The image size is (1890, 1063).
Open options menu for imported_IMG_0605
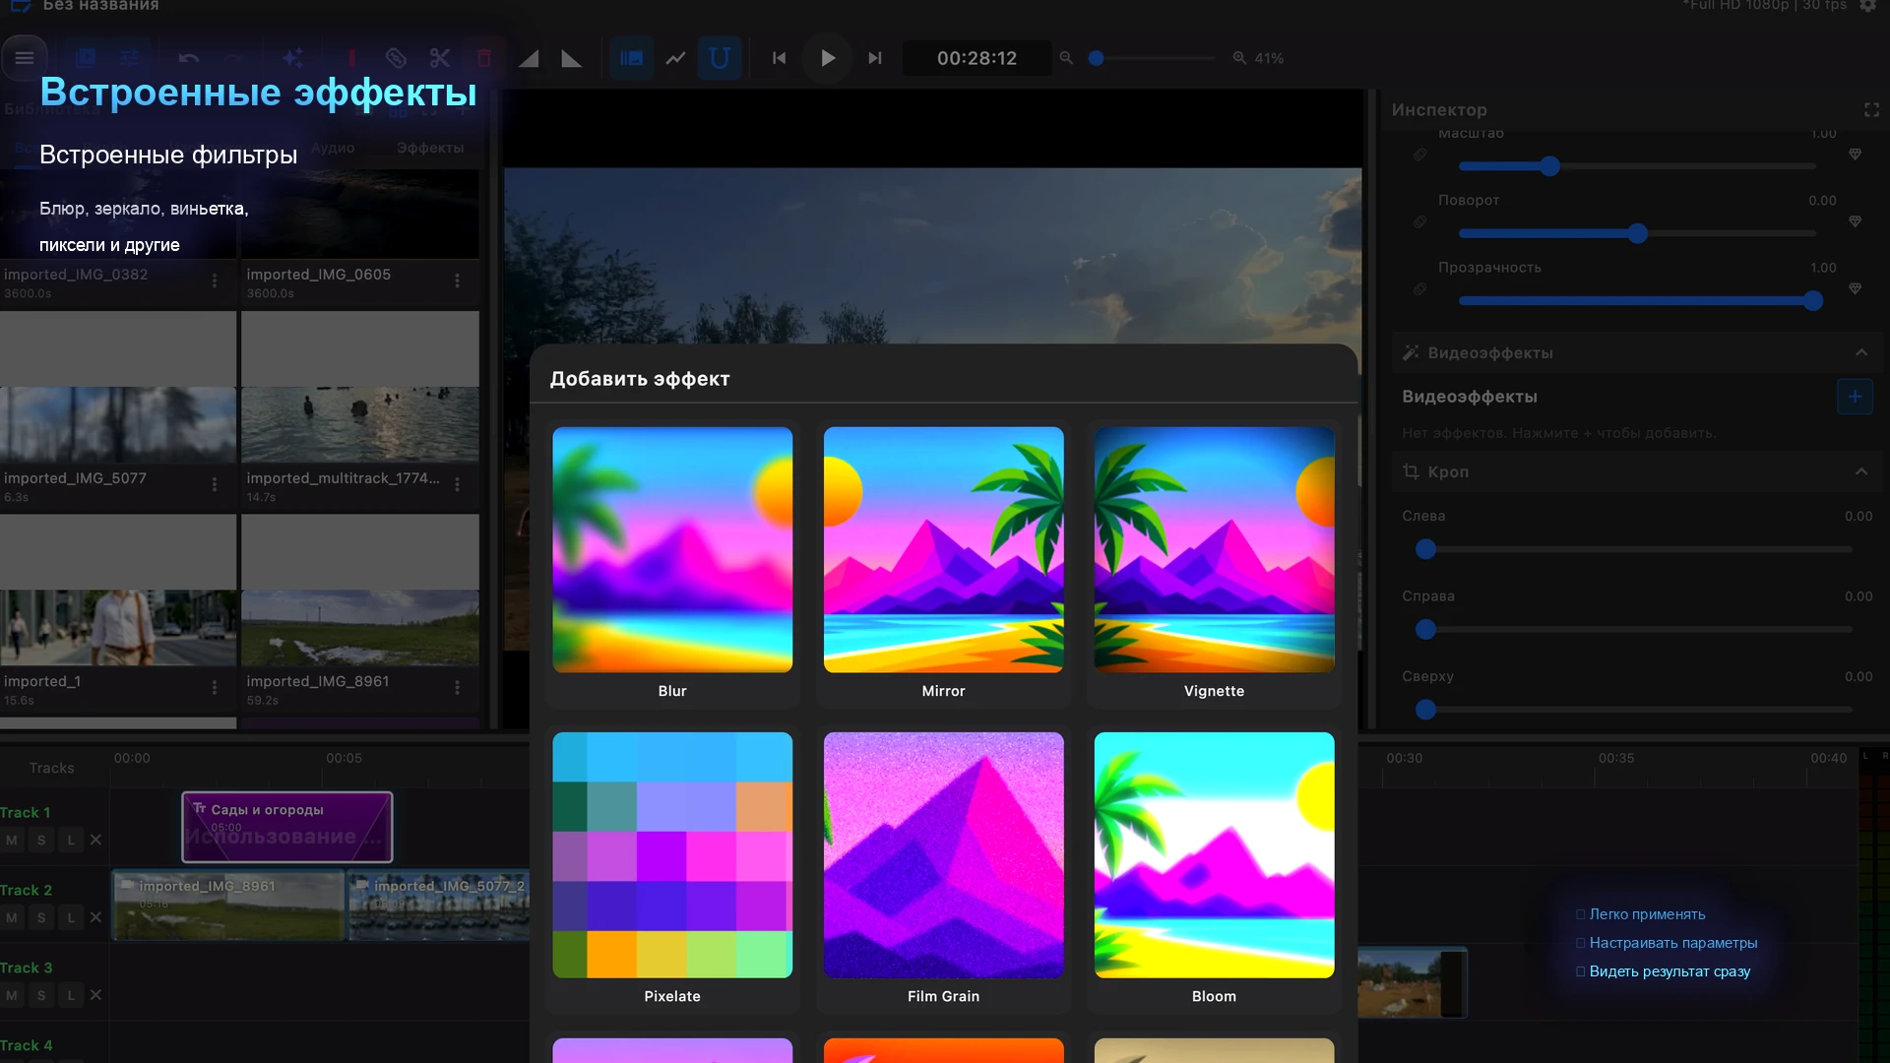pos(457,281)
